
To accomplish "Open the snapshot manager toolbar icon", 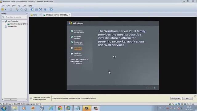I will point(26,10).
